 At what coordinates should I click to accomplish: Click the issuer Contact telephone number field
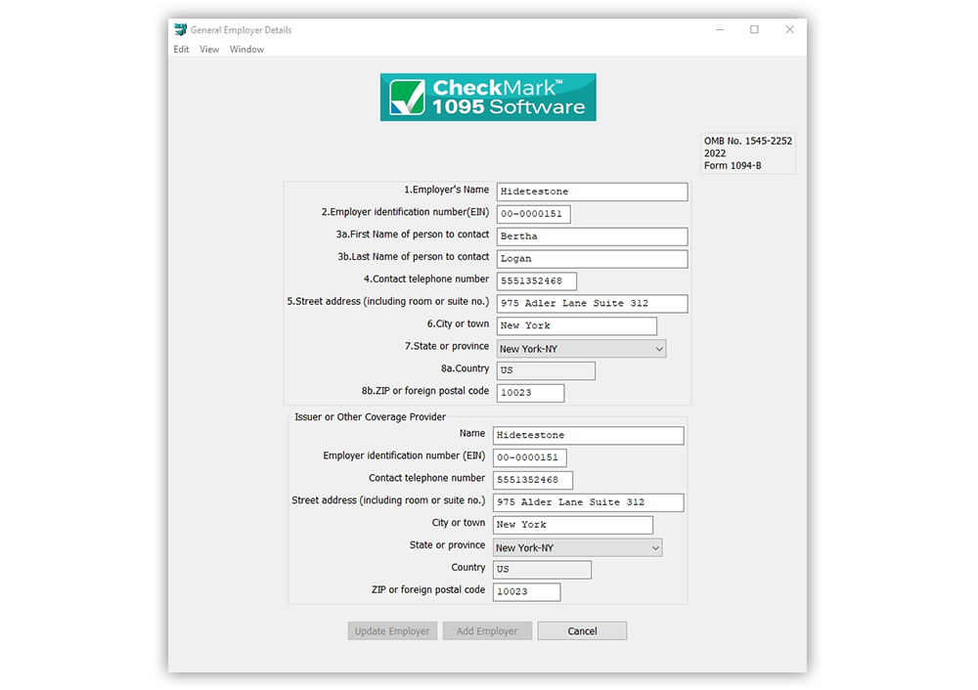(533, 480)
